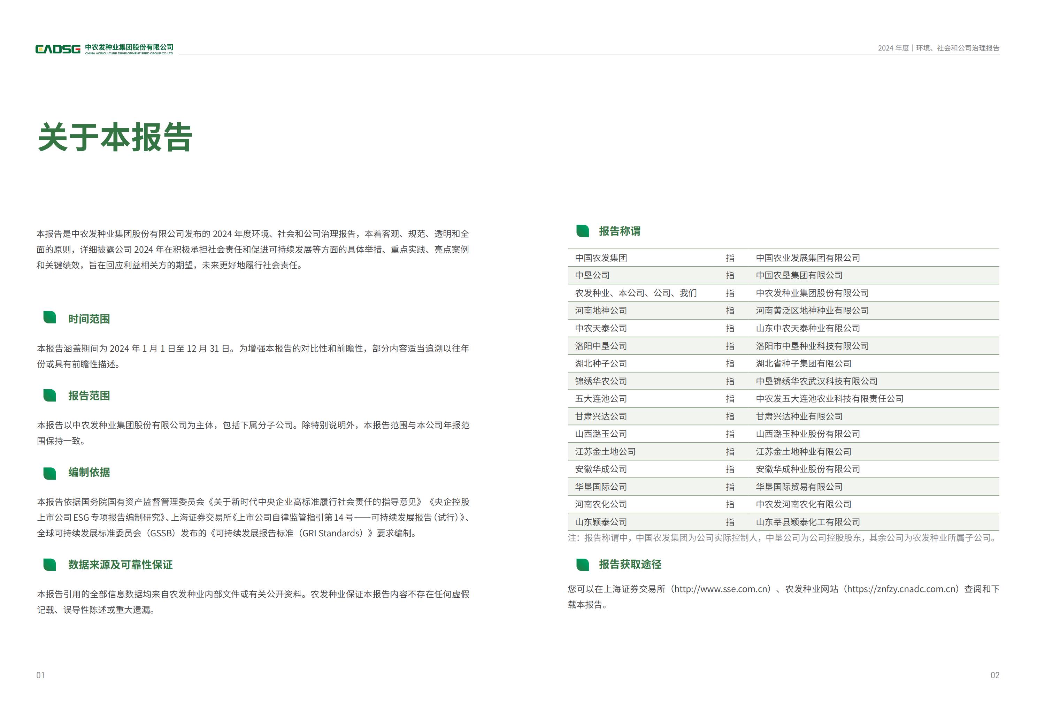Click table cell 山东颖泰公司
1037x704 pixels.
point(601,522)
